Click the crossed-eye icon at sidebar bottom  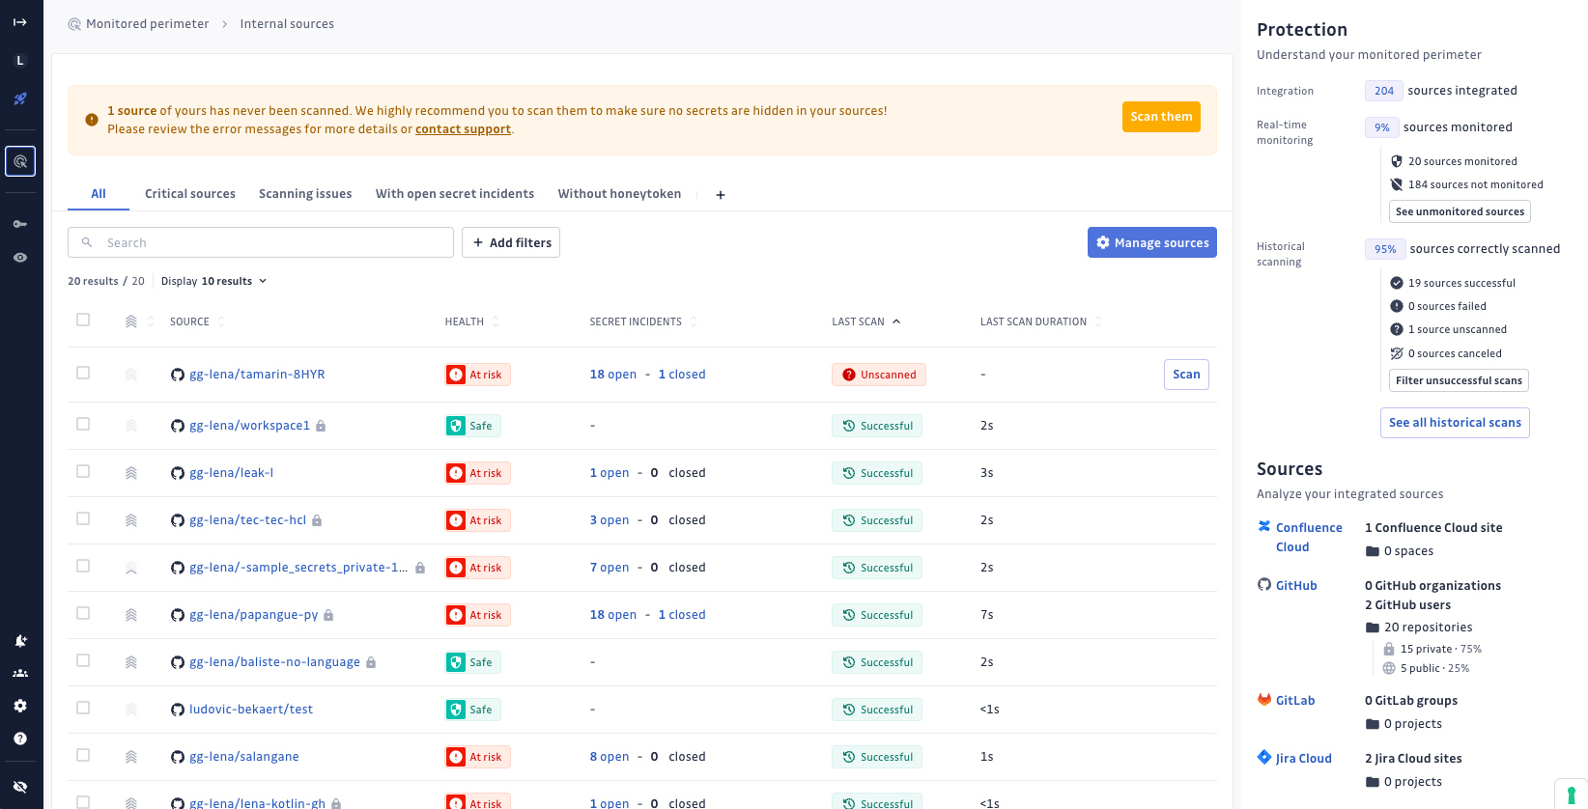tap(19, 788)
